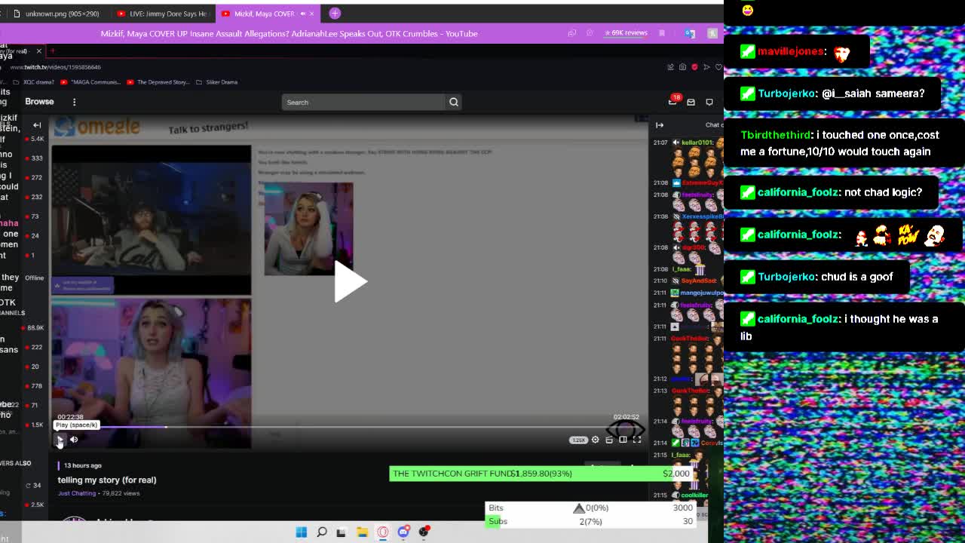965x543 pixels.
Task: Mute the tab via speaker icon
Action: coord(303,14)
